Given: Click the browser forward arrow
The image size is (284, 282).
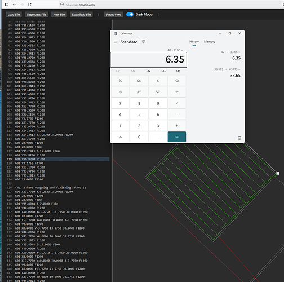Looking at the screenshot, I should click(x=22, y=5).
